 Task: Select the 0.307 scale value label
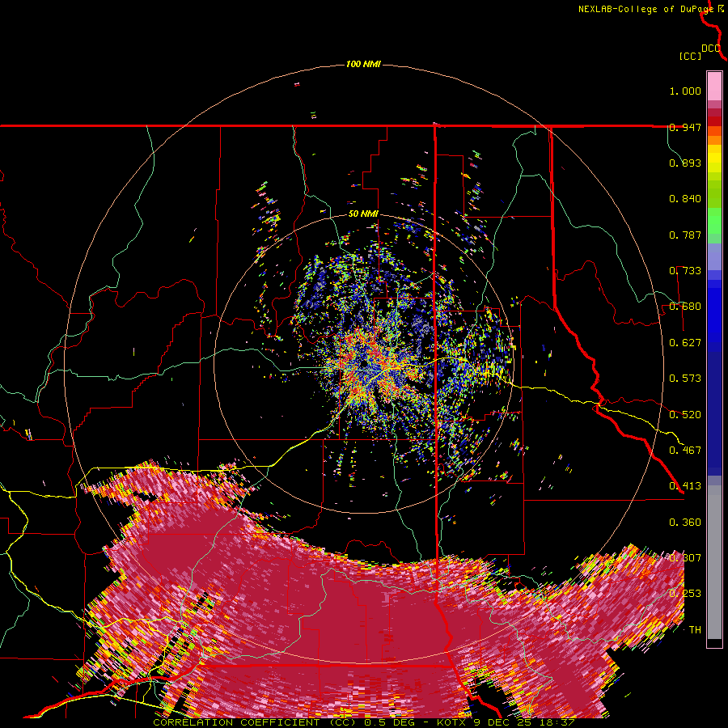pos(685,557)
